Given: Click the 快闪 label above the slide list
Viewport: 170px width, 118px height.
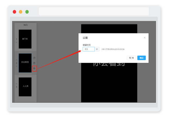Looking at the screenshot, I should (x=25, y=25).
